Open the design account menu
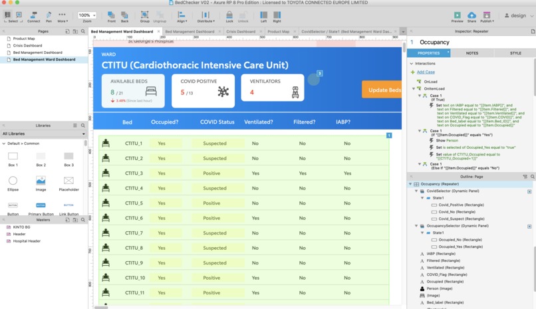Viewport: 536px width, 309px height. point(518,16)
